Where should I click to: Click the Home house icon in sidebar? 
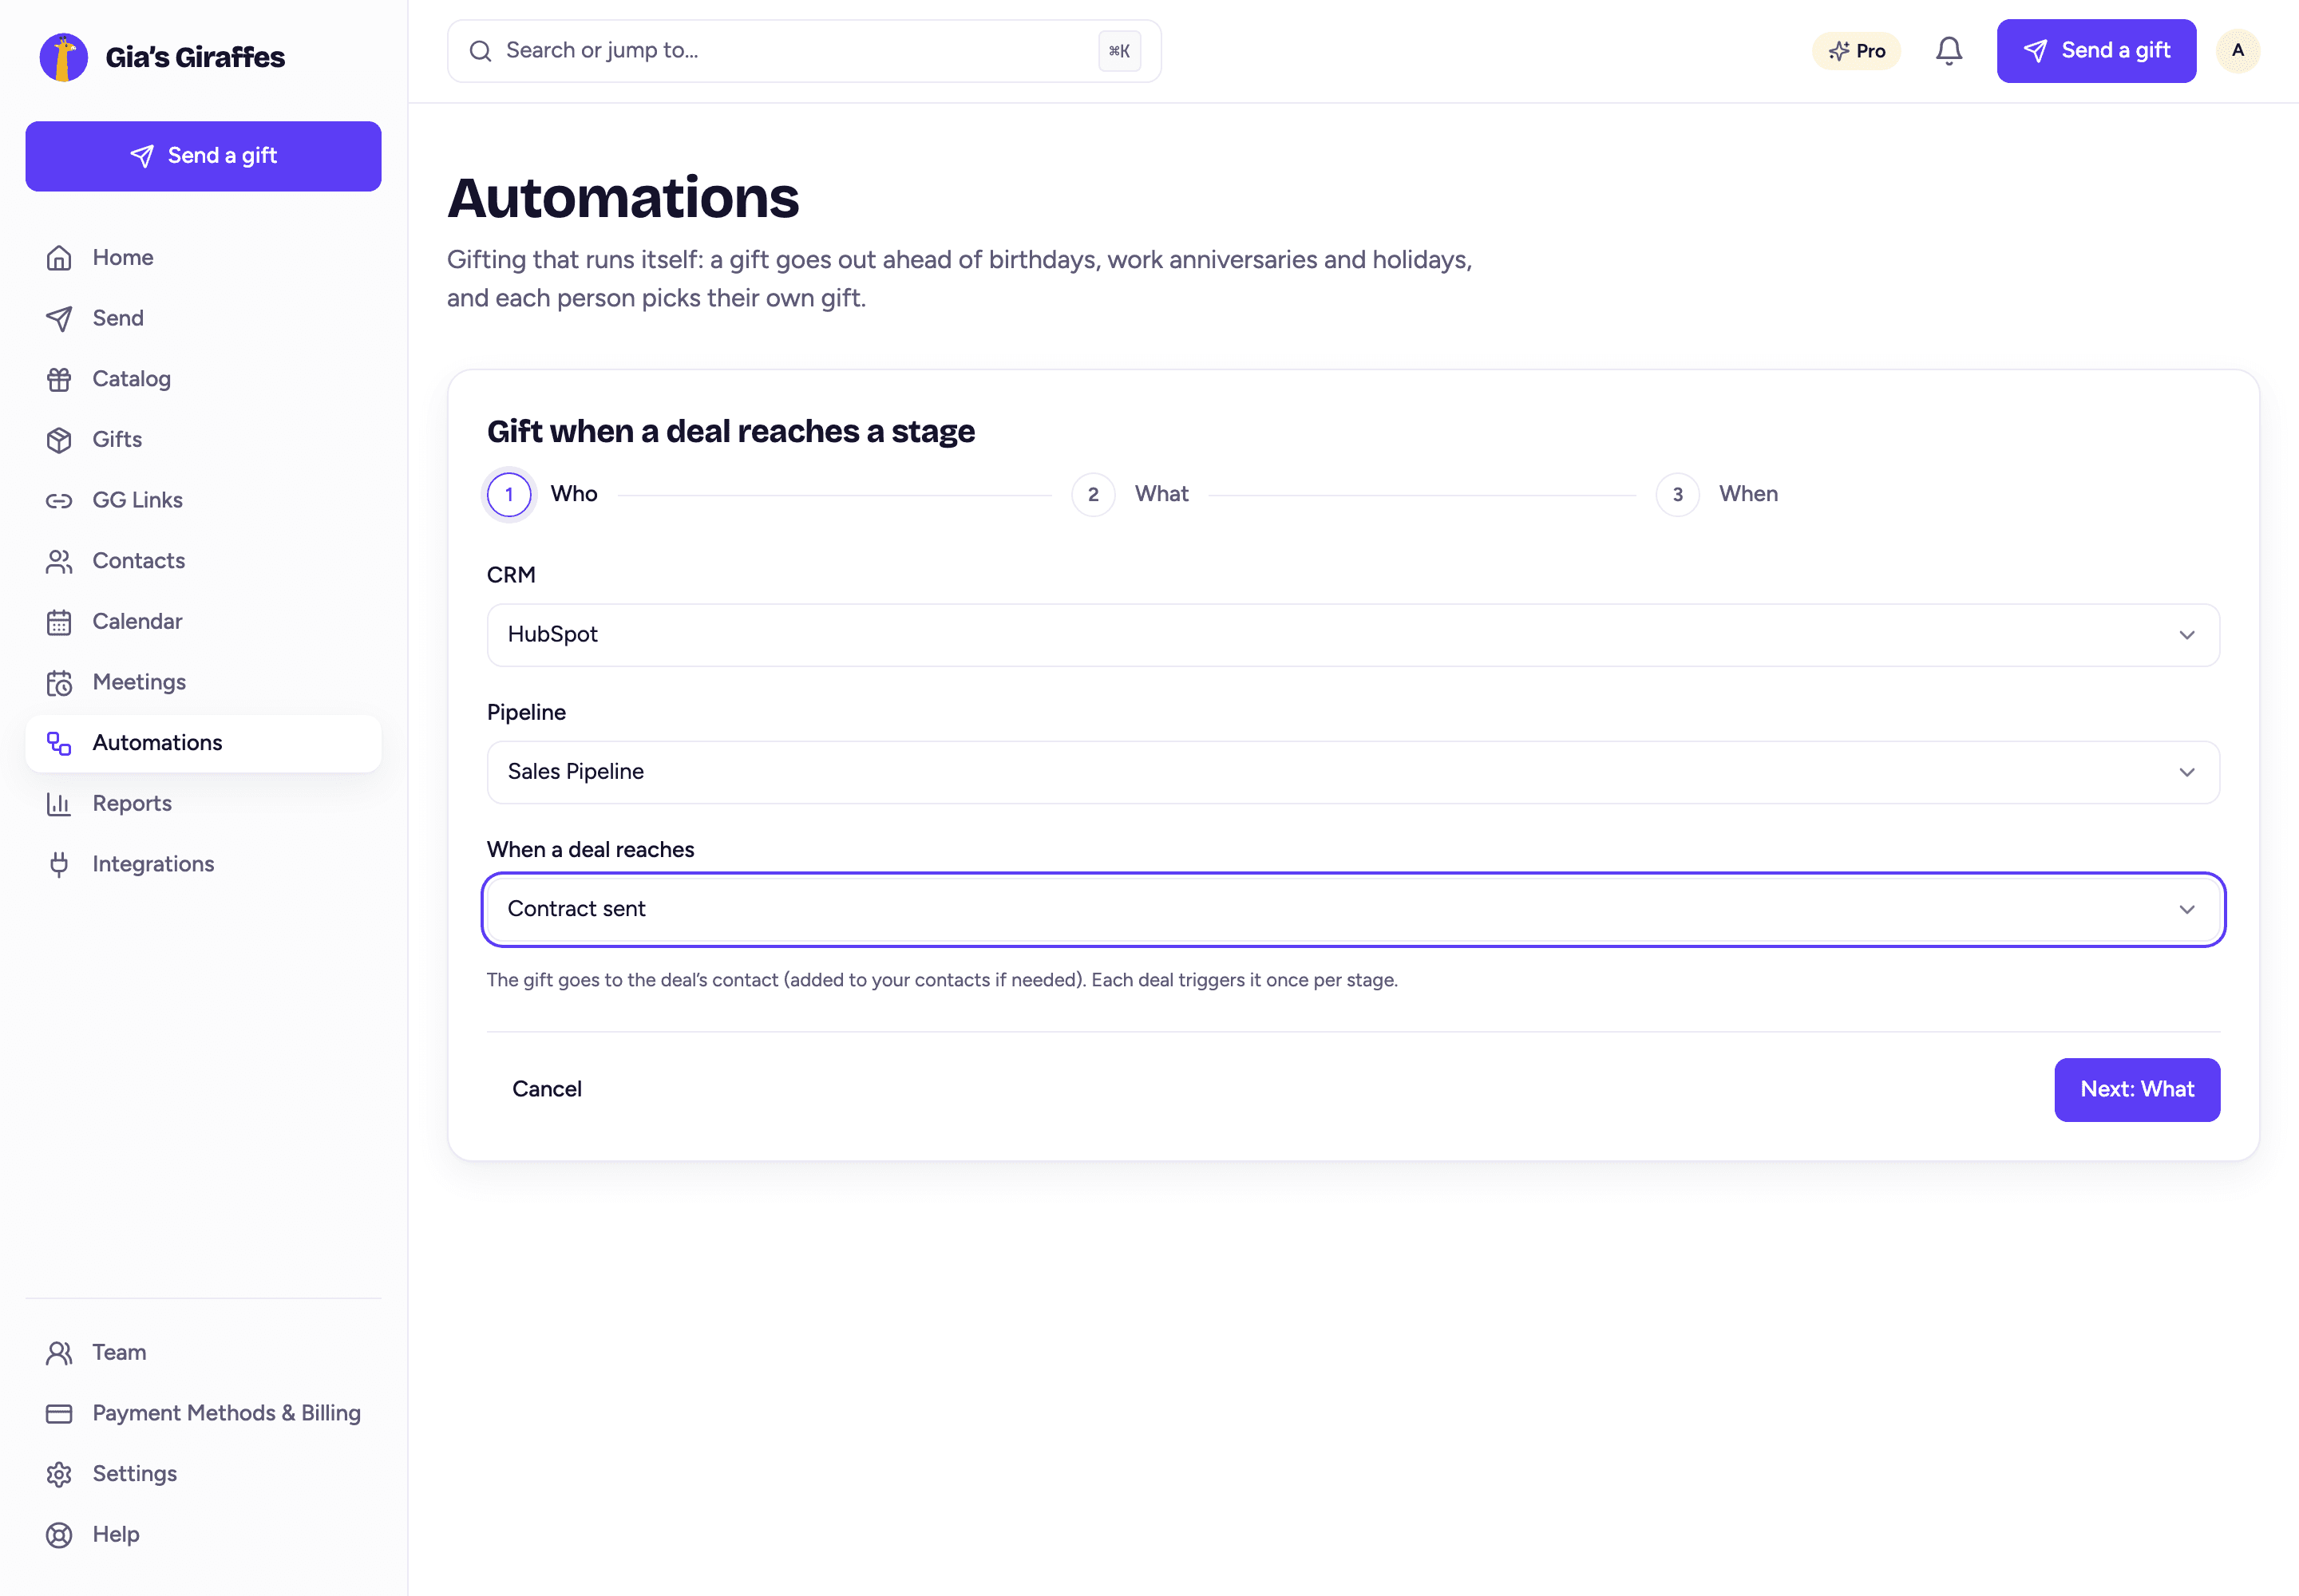(59, 258)
